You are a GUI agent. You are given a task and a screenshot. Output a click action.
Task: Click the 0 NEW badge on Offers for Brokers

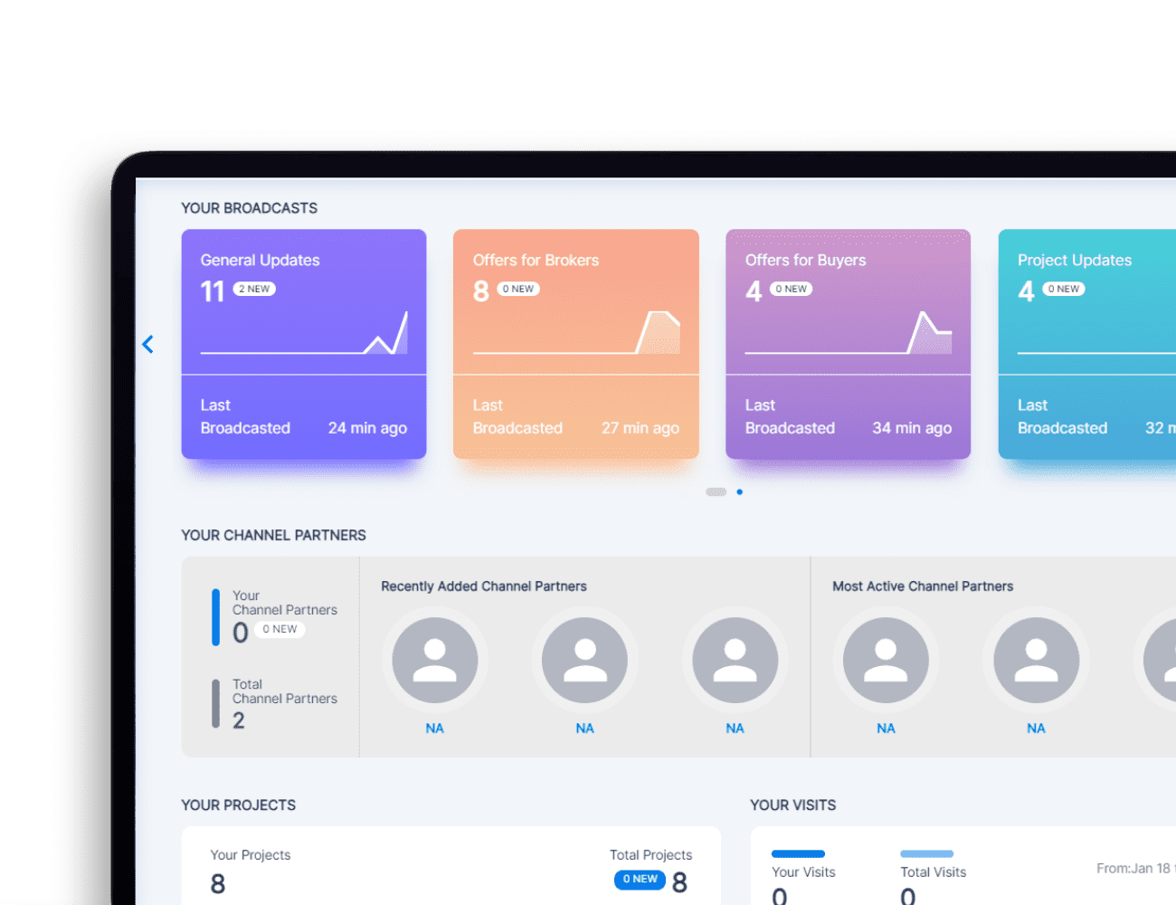pyautogui.click(x=518, y=290)
